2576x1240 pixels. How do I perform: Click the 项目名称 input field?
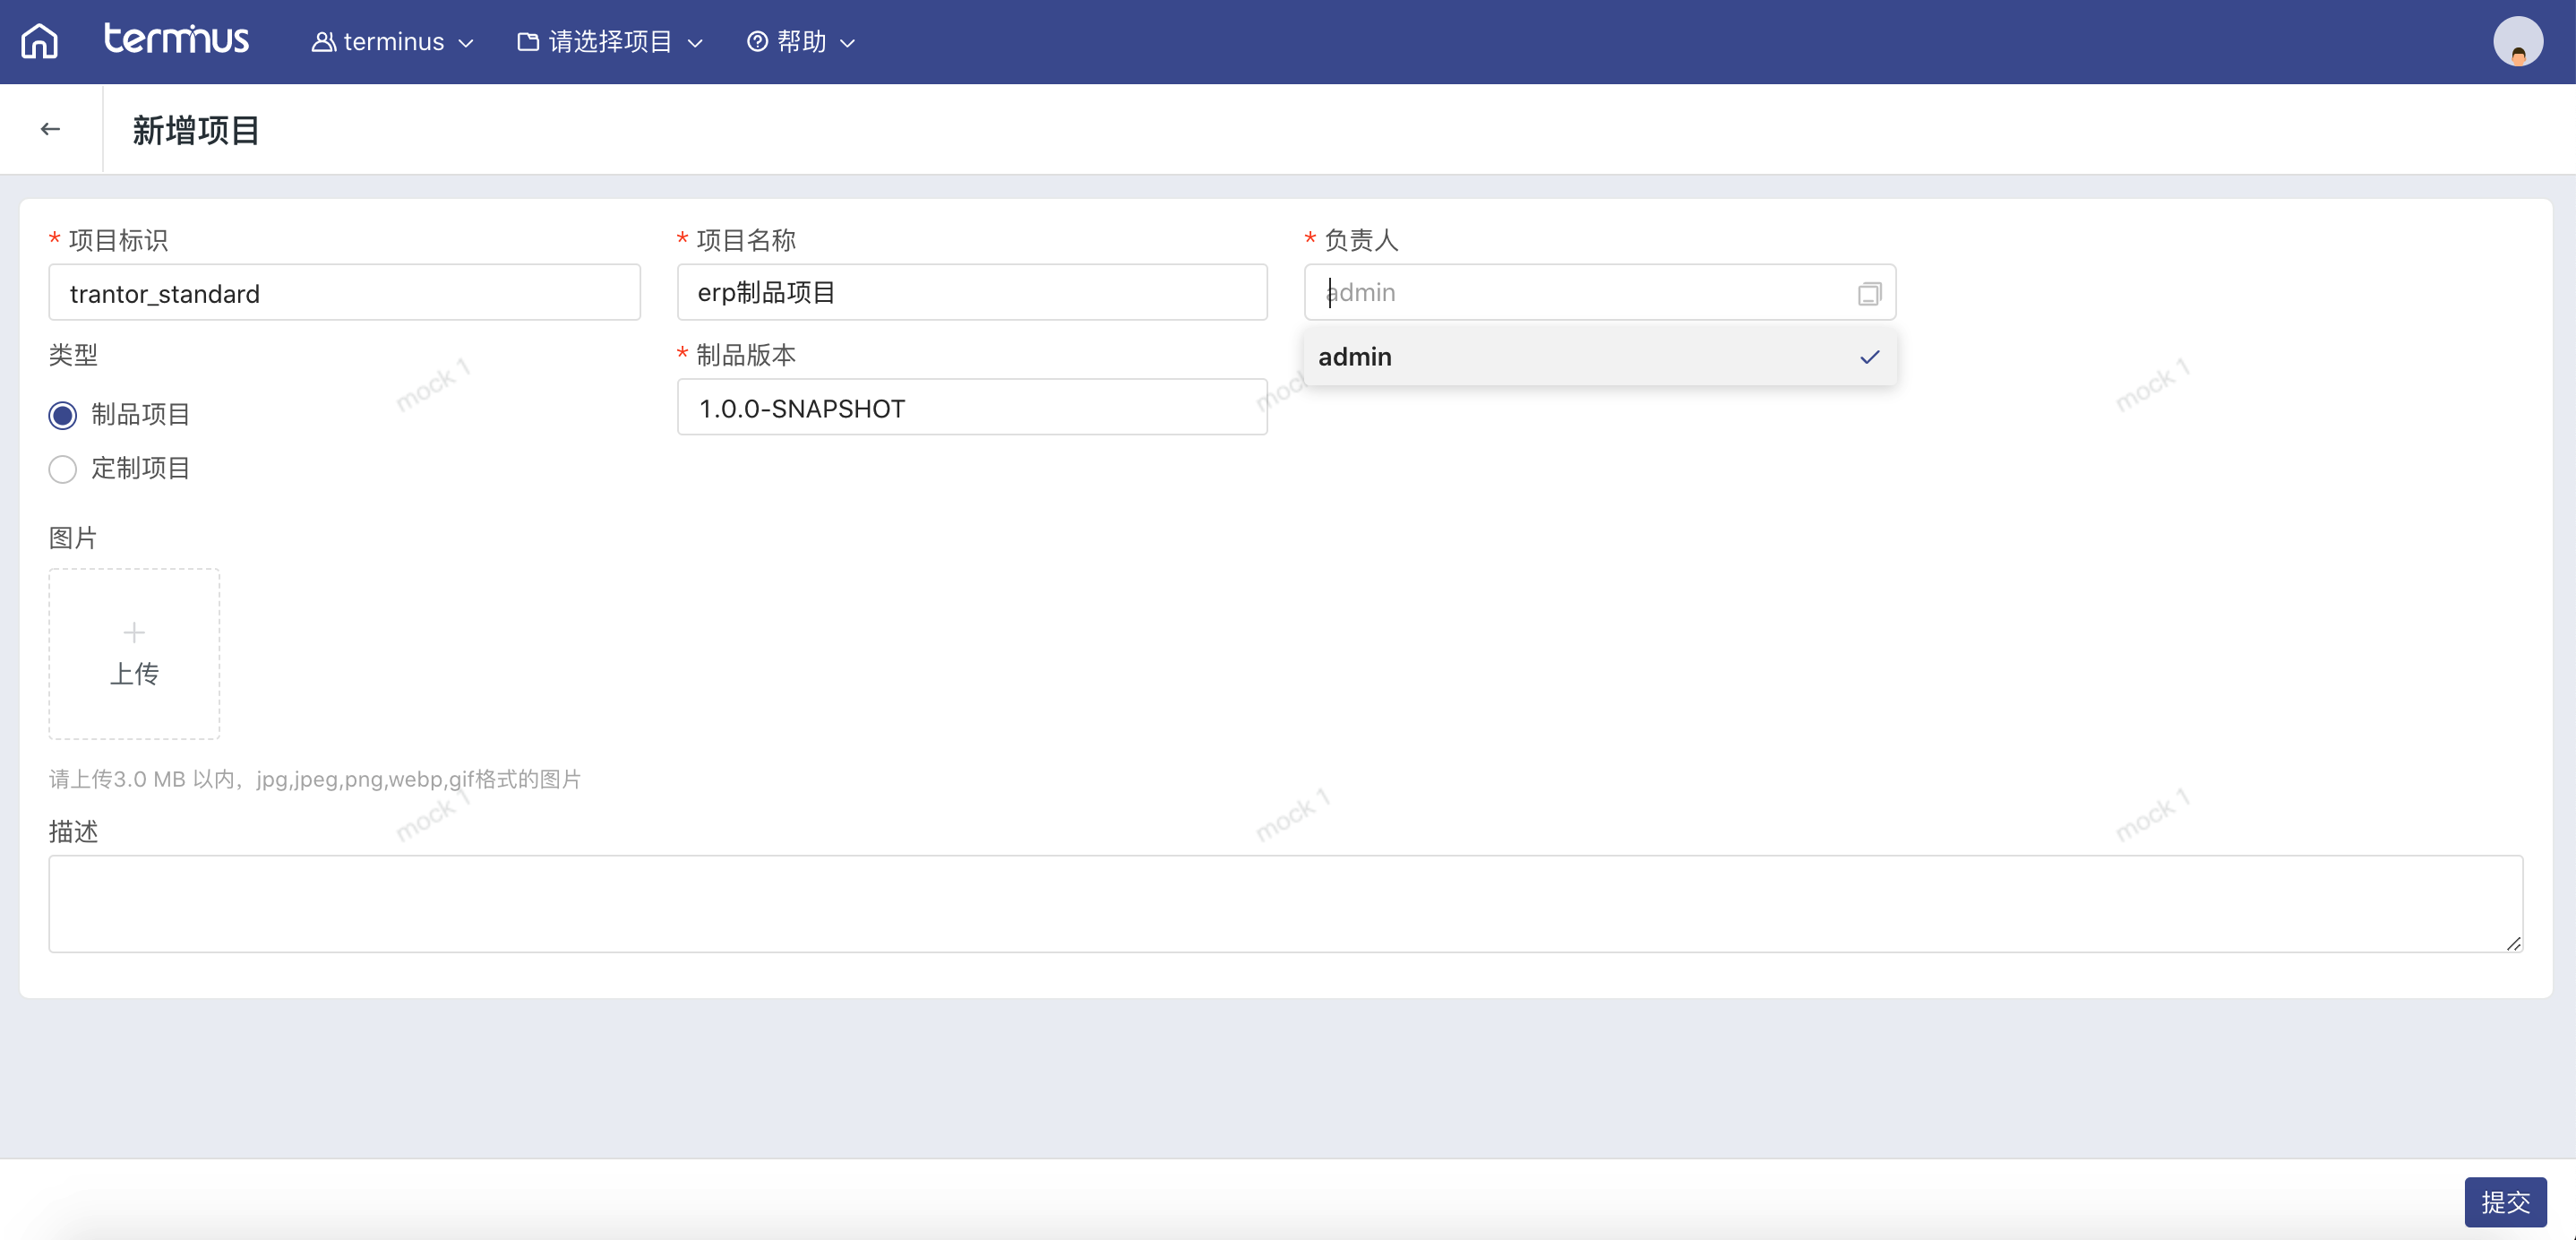[971, 293]
